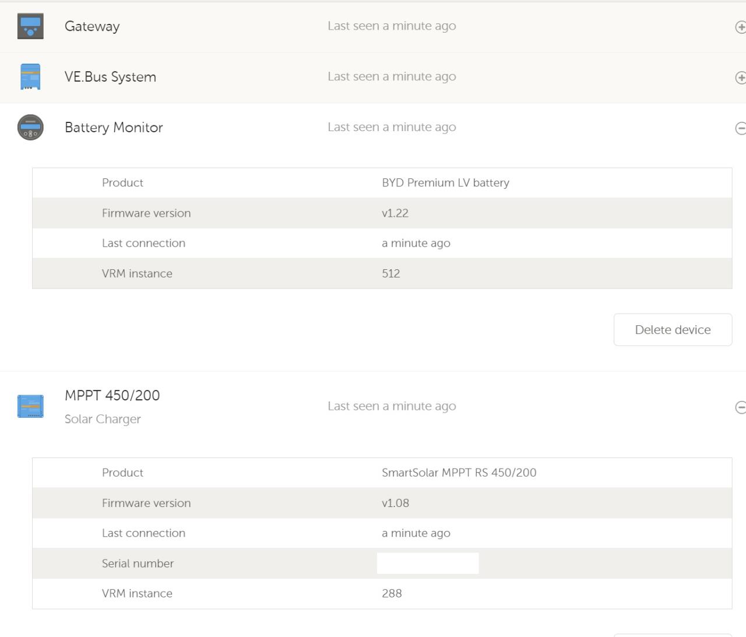
Task: Select the Gateway device title
Action: pyautogui.click(x=92, y=26)
